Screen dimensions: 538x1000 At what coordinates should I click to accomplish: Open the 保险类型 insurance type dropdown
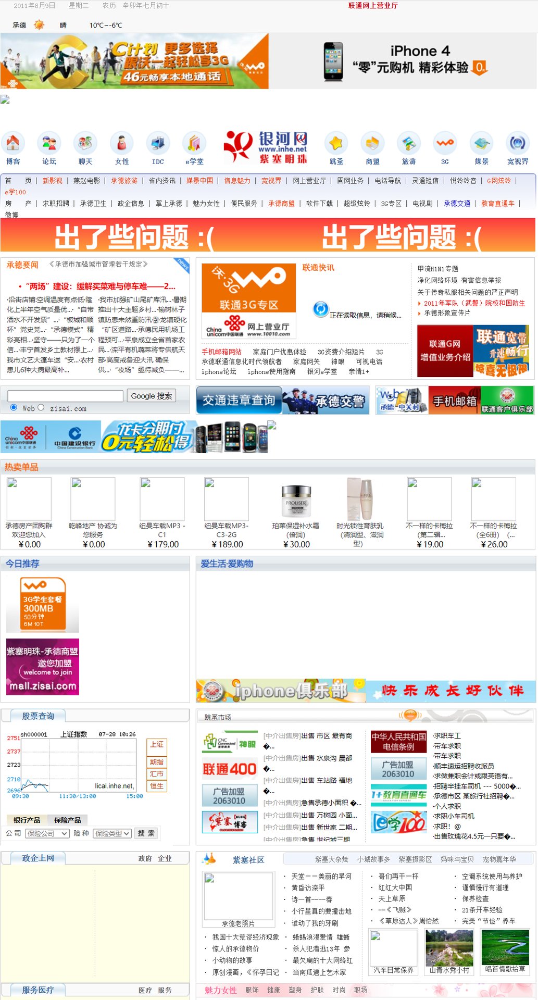click(112, 833)
